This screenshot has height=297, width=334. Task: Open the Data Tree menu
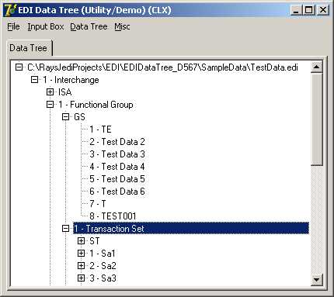(x=89, y=26)
